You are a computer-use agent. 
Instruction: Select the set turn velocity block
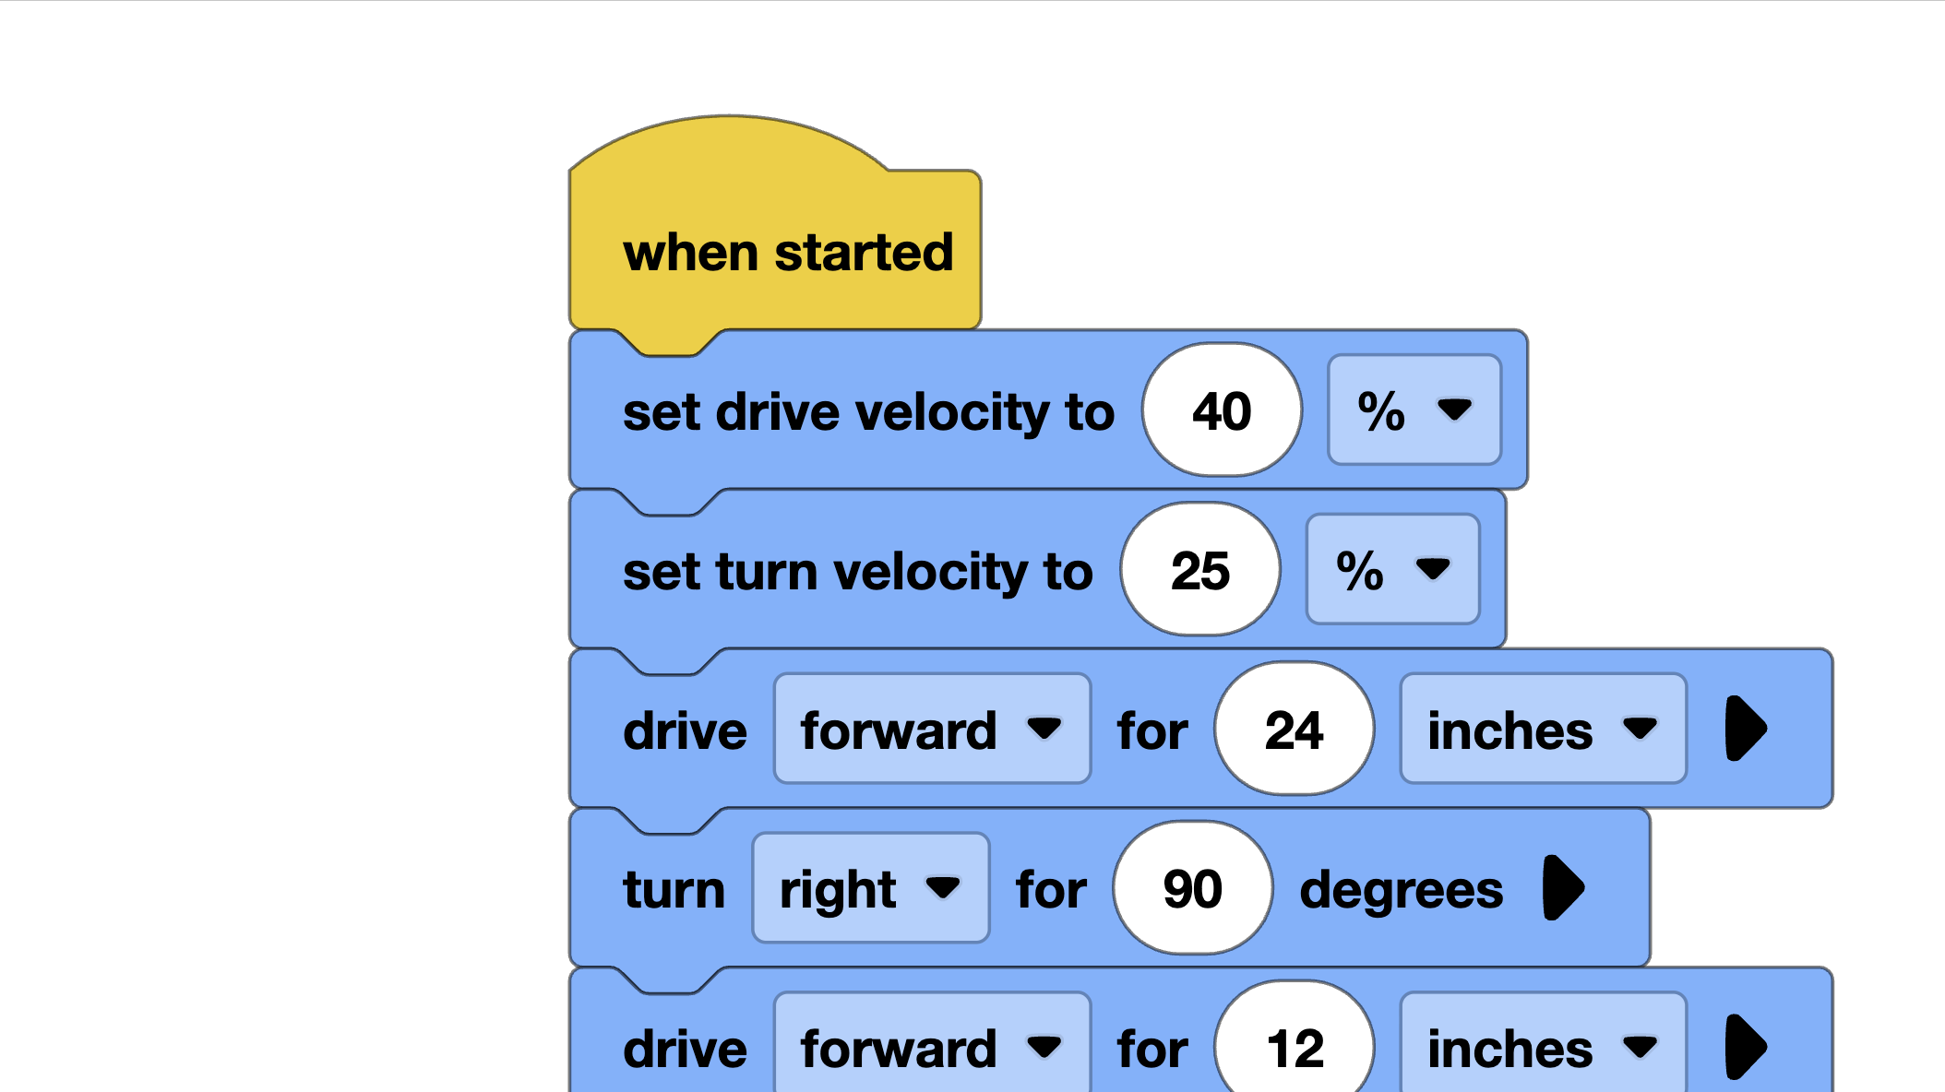point(856,572)
